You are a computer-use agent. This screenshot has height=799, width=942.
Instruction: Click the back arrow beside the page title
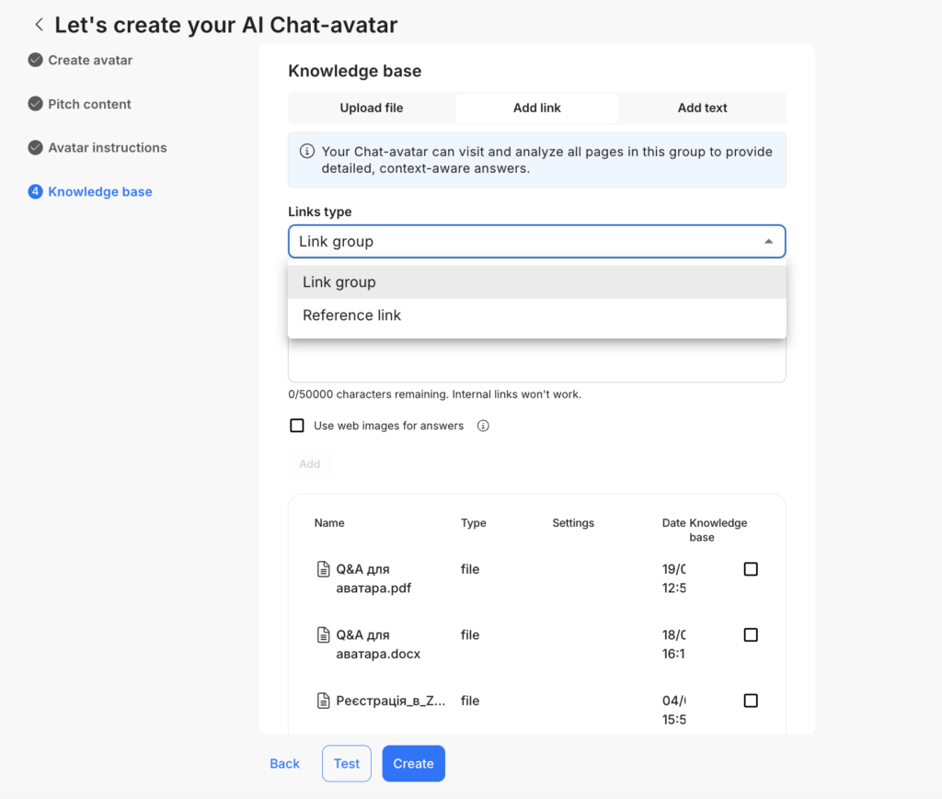[39, 25]
